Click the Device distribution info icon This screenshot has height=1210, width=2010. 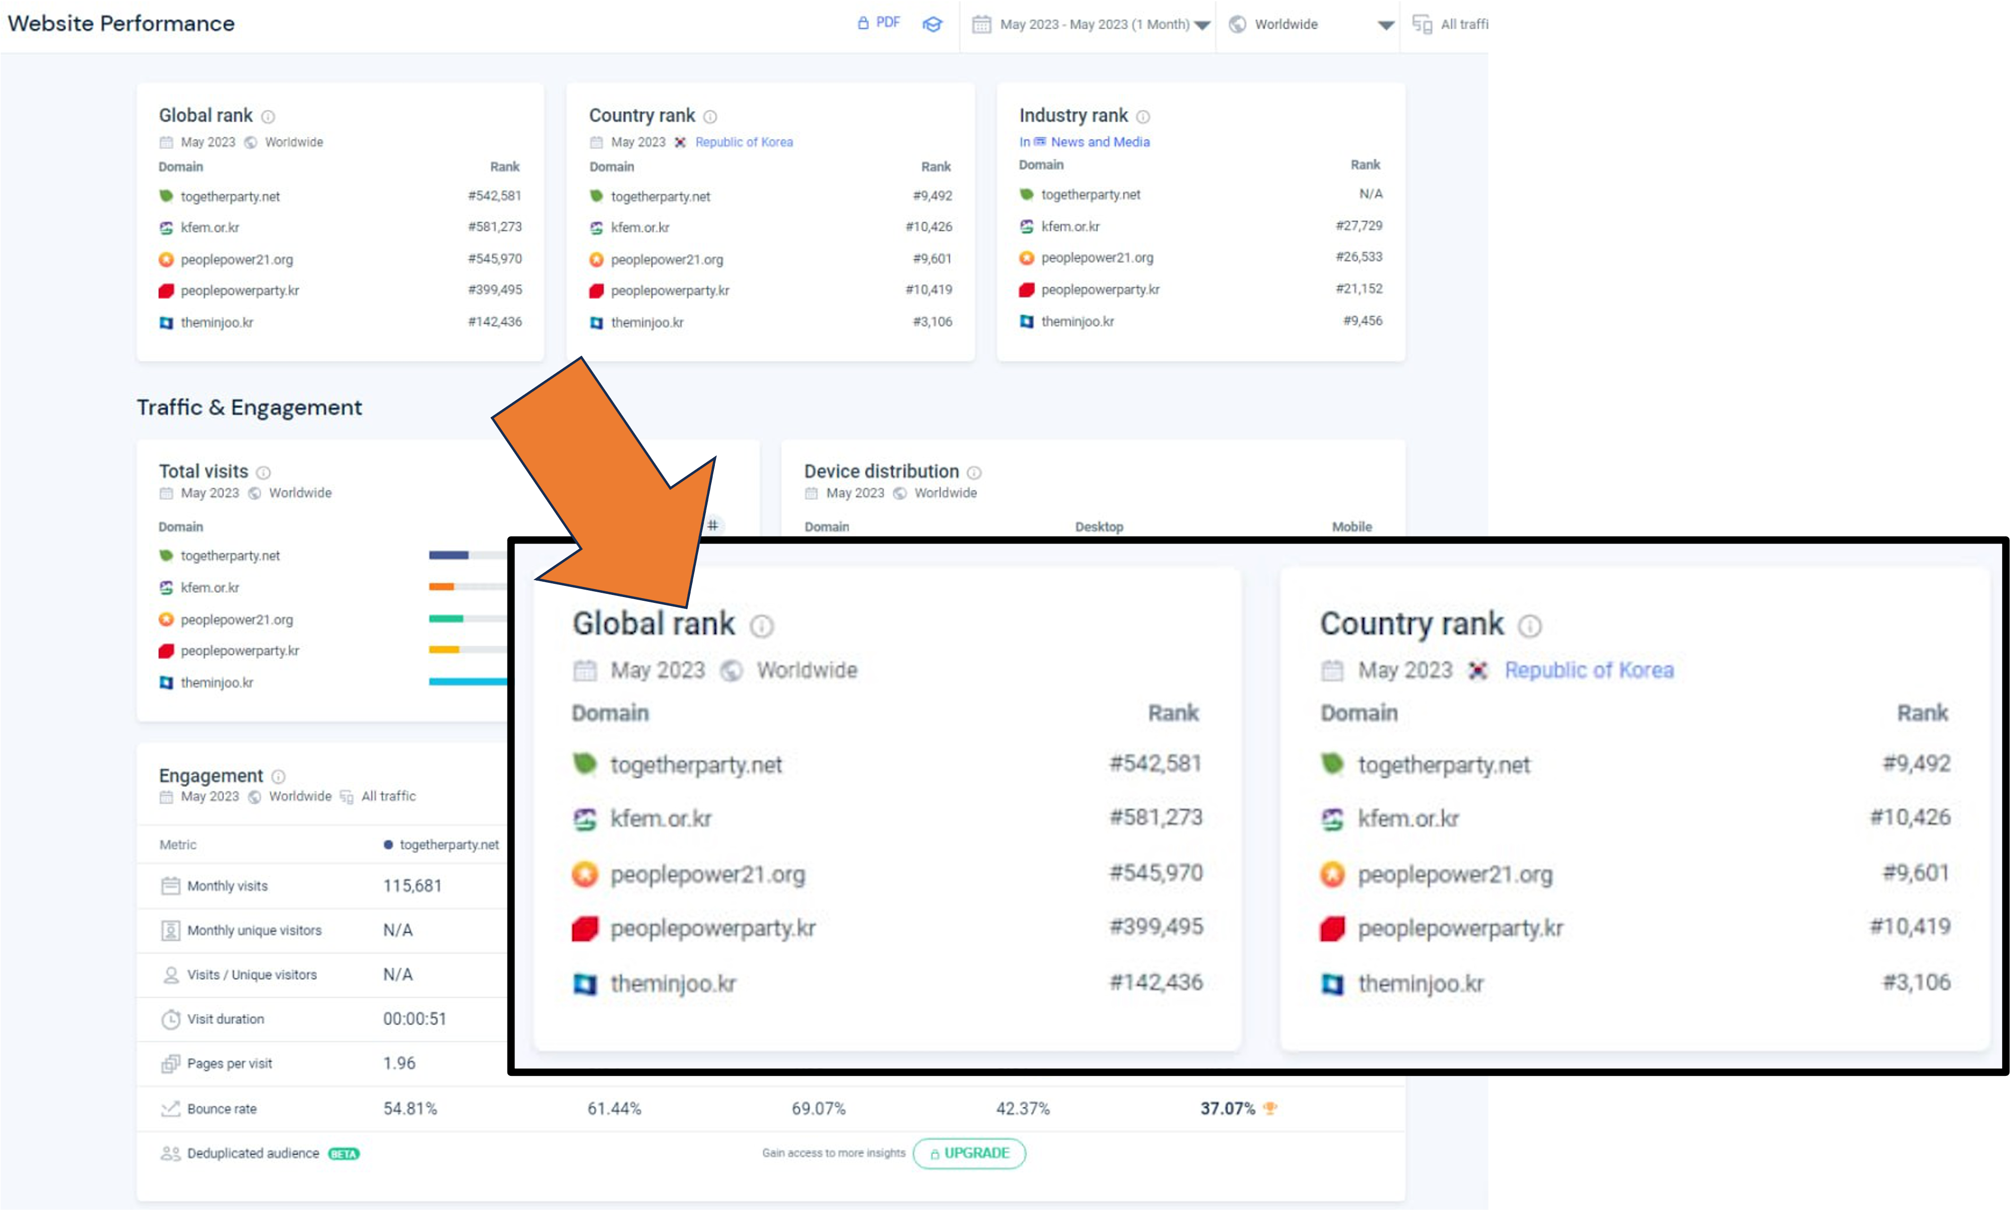coord(974,473)
